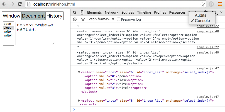Click the option value="2" write node

(x=114, y=84)
